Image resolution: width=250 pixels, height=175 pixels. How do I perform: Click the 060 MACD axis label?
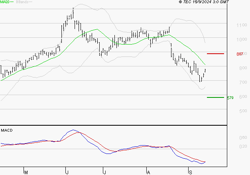[x=243, y=138]
